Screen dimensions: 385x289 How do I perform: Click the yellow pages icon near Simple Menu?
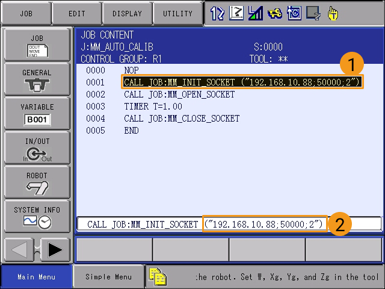tap(158, 277)
